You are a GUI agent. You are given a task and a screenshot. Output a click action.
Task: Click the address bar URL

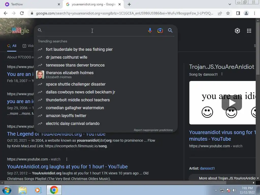124,13
